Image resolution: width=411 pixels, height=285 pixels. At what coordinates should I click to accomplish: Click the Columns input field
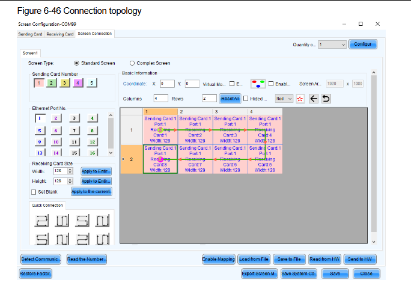click(x=160, y=99)
